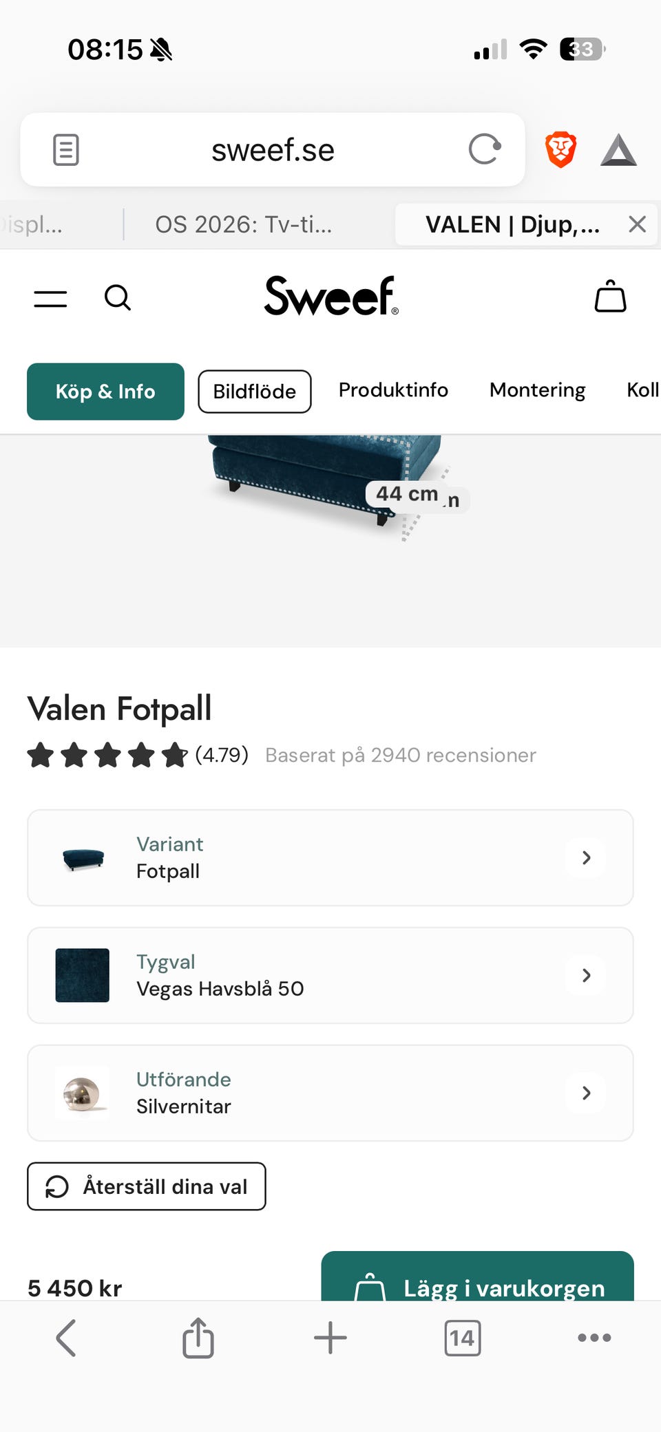Open reader mode page icon

66,150
